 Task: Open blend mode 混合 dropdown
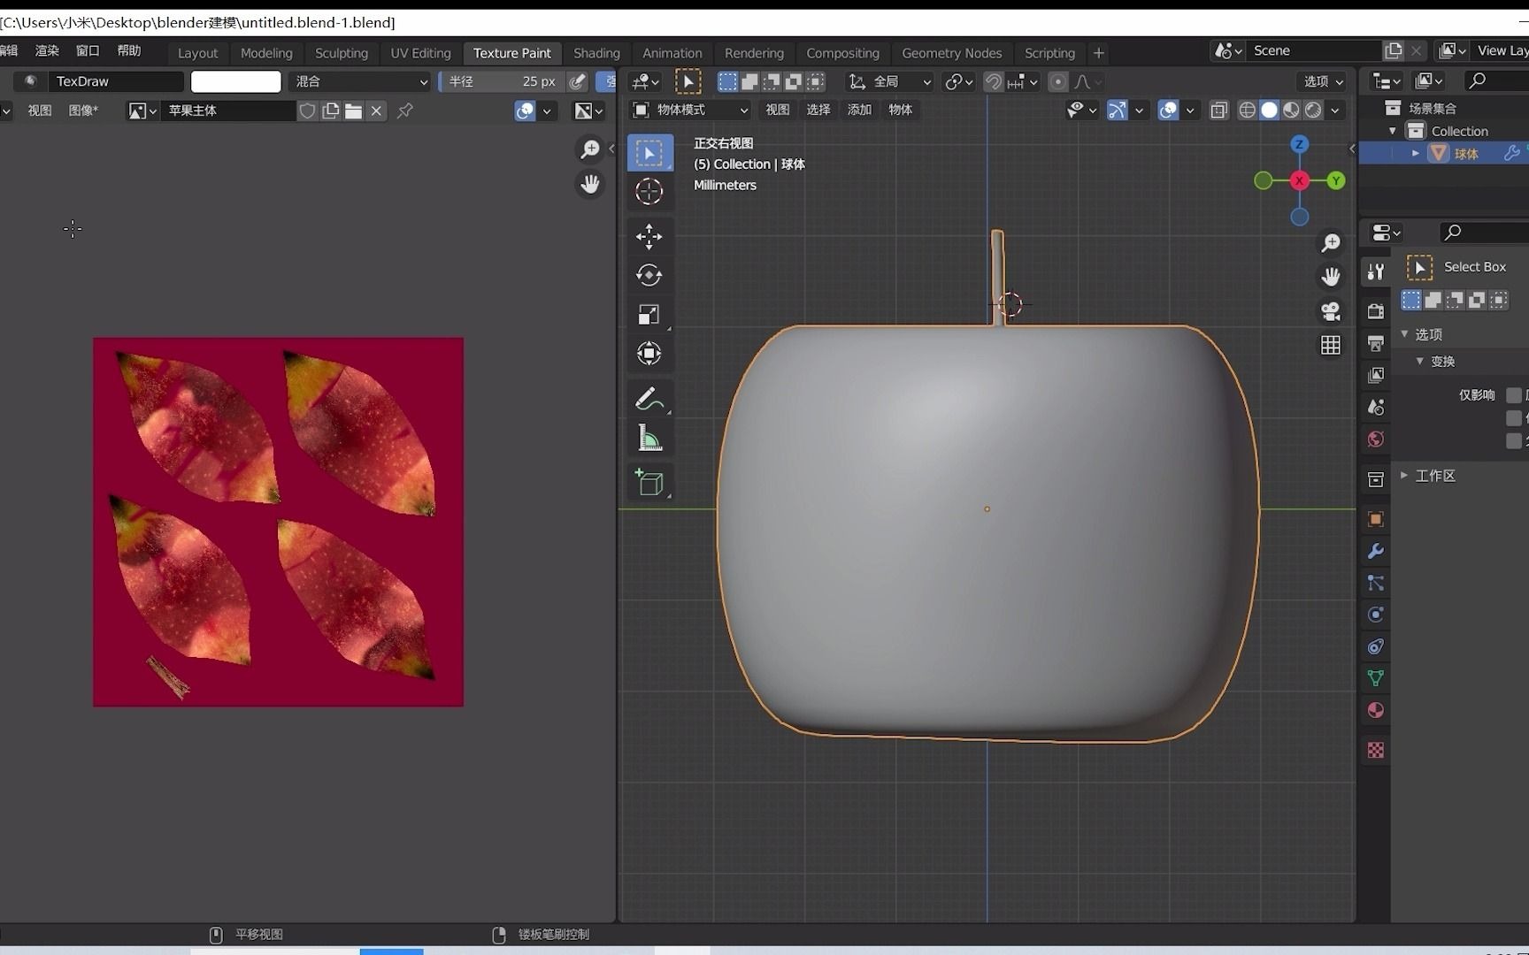[360, 81]
